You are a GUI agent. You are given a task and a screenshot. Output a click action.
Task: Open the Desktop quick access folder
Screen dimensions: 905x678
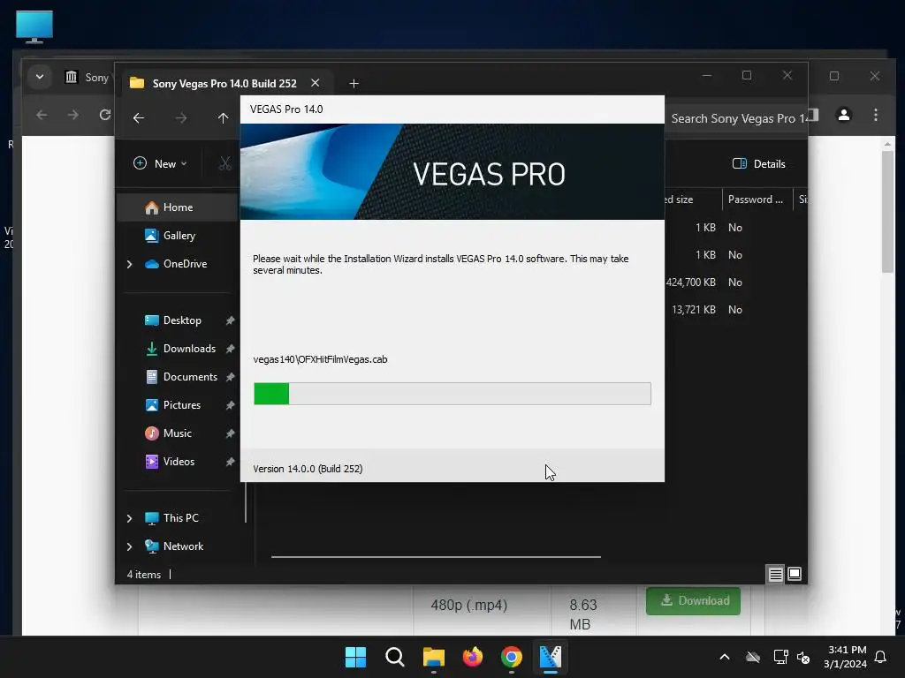pos(182,320)
